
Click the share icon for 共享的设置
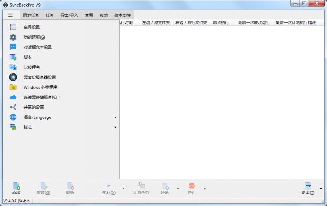[x=13, y=107]
